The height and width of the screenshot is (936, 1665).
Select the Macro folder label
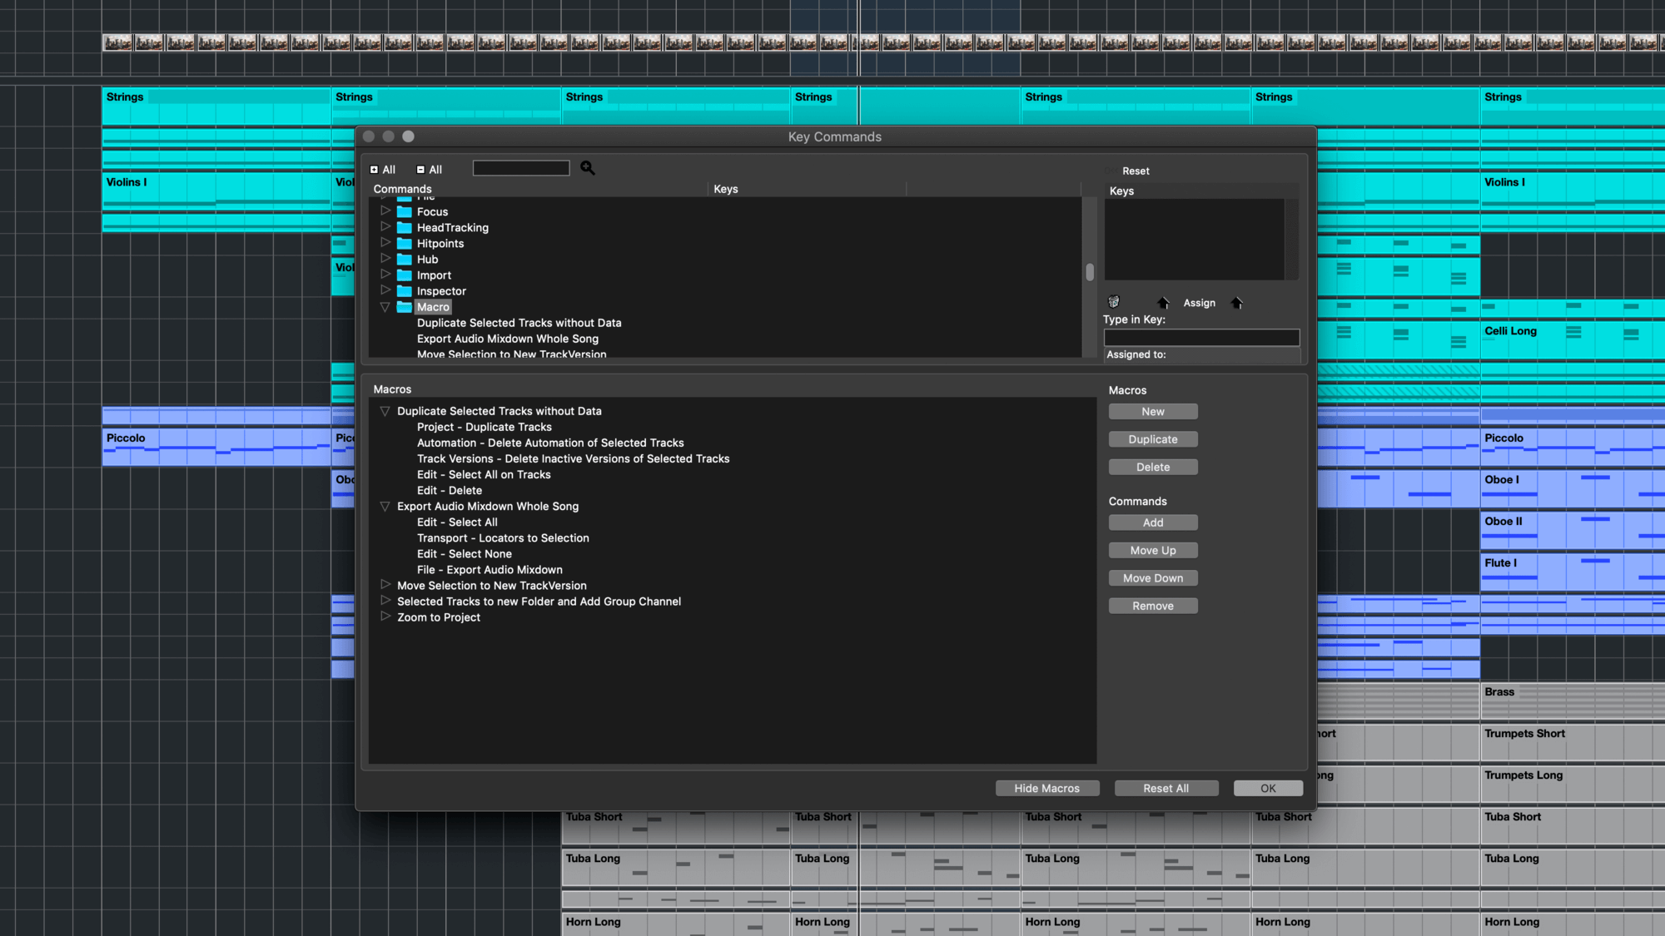(x=433, y=307)
